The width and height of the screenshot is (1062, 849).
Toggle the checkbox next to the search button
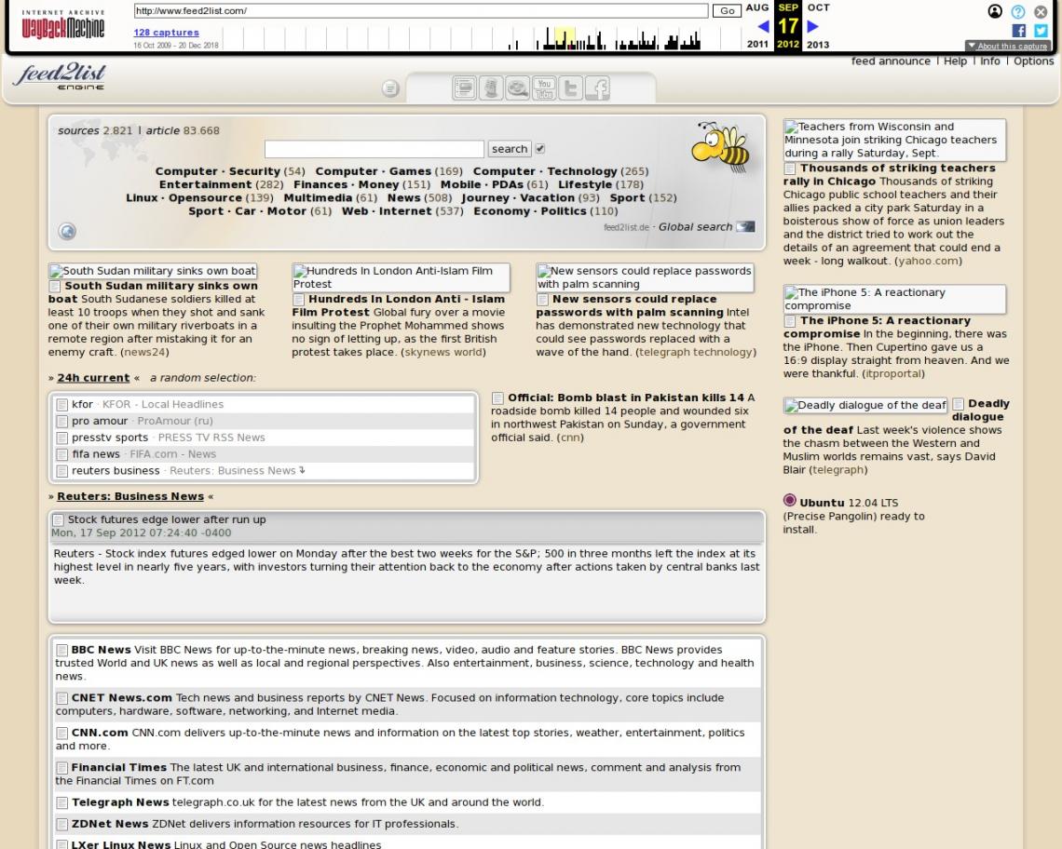(x=539, y=148)
